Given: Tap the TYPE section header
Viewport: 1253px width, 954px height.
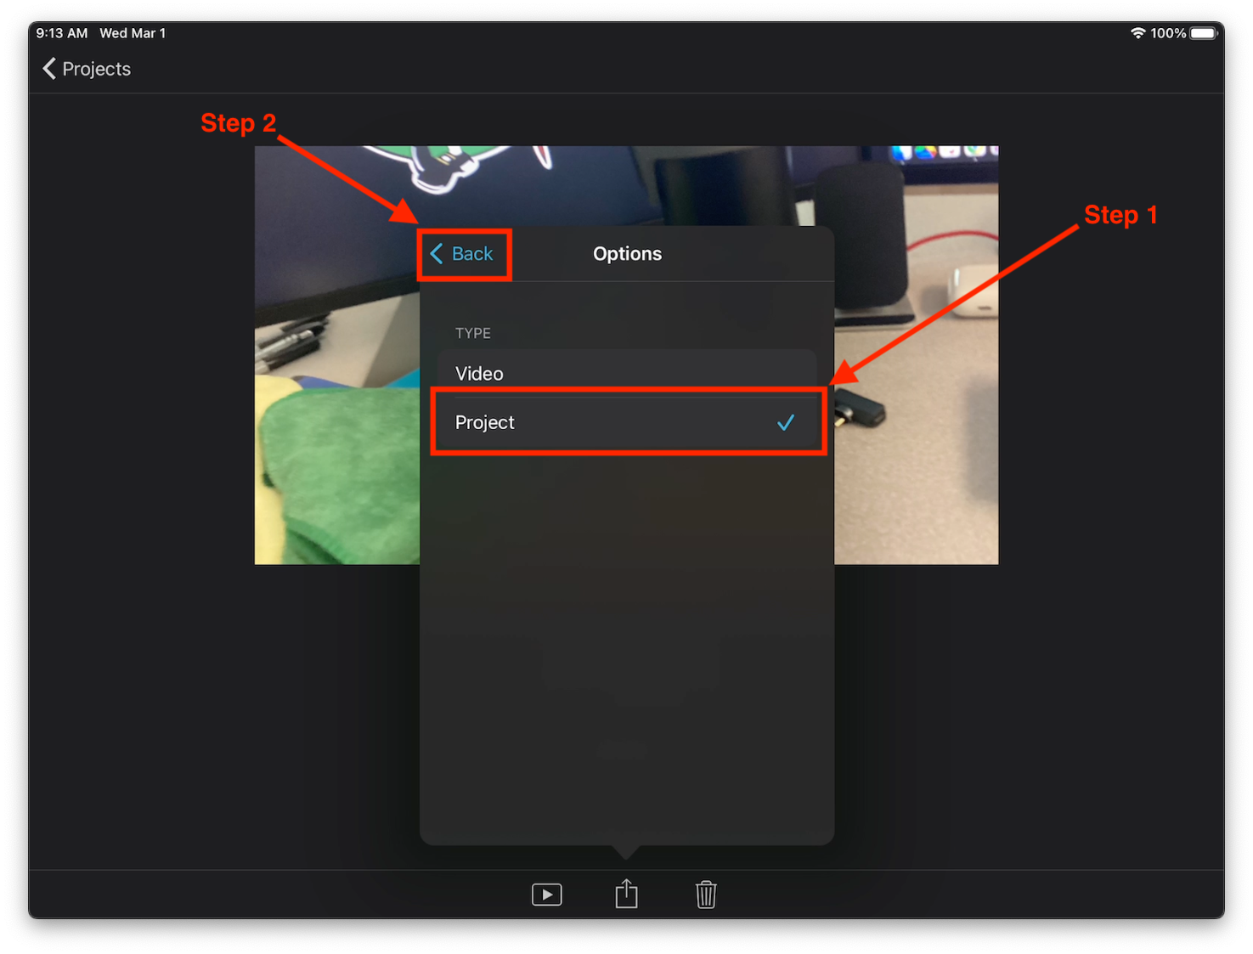Looking at the screenshot, I should click(x=473, y=333).
